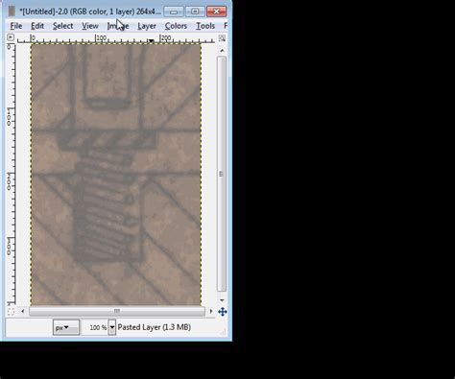
Task: Click the horizontal scrollbar right arrow
Action: (211, 311)
